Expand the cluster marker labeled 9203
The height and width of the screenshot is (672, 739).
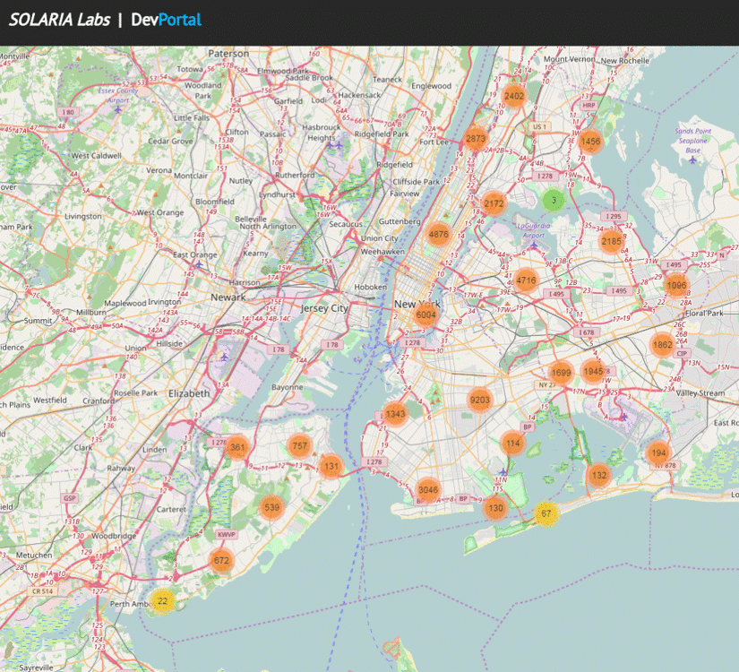click(480, 400)
